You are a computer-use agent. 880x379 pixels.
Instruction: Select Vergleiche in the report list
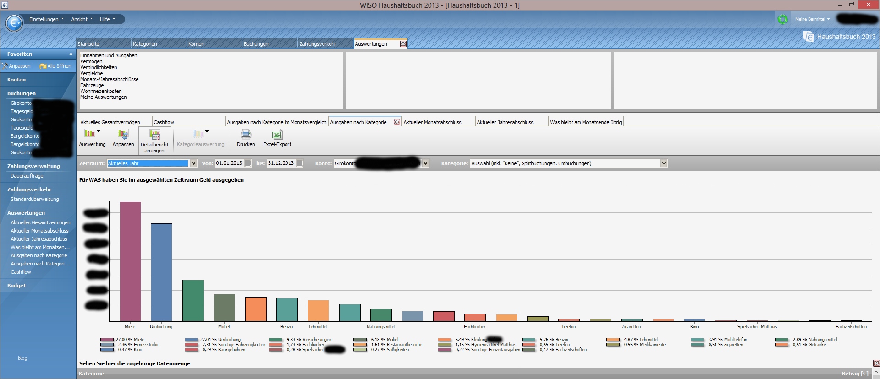(92, 73)
